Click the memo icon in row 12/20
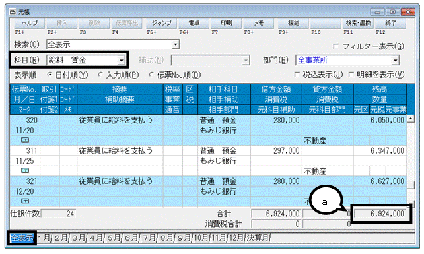 pos(25,201)
